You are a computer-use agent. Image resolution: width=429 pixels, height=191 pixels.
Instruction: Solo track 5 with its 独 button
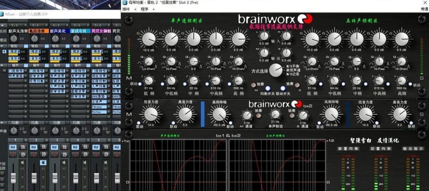pyautogui.click(x=105, y=147)
